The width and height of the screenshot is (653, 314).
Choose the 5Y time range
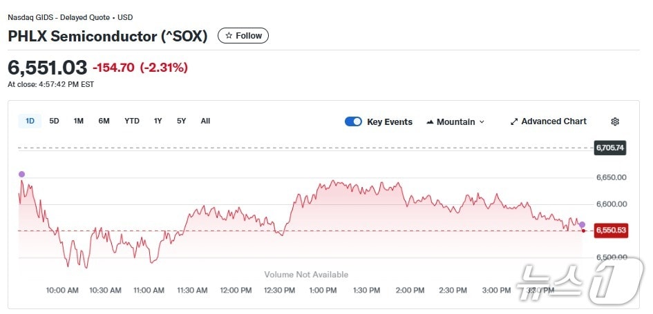coord(181,121)
